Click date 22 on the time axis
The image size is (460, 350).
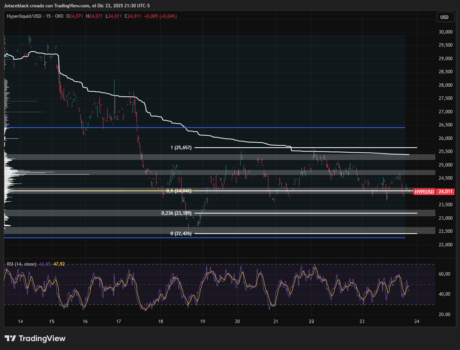[x=312, y=321]
